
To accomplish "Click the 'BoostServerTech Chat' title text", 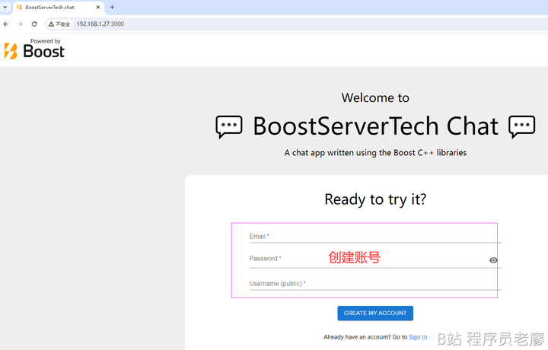I will [375, 126].
